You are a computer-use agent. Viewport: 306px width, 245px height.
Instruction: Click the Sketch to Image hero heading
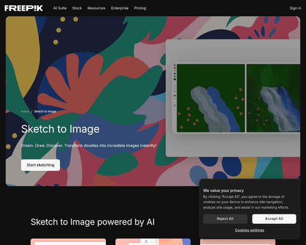(61, 129)
